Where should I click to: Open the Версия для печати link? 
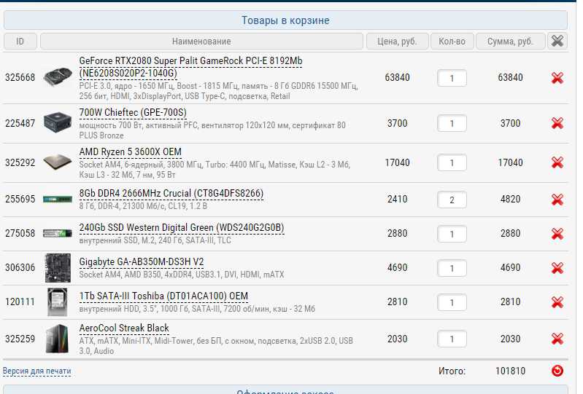pos(36,371)
